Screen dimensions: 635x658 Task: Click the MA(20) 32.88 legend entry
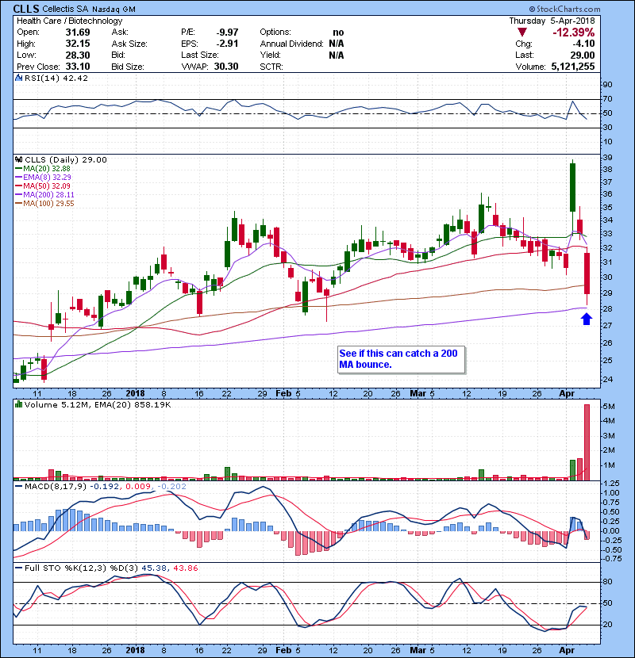click(x=43, y=168)
